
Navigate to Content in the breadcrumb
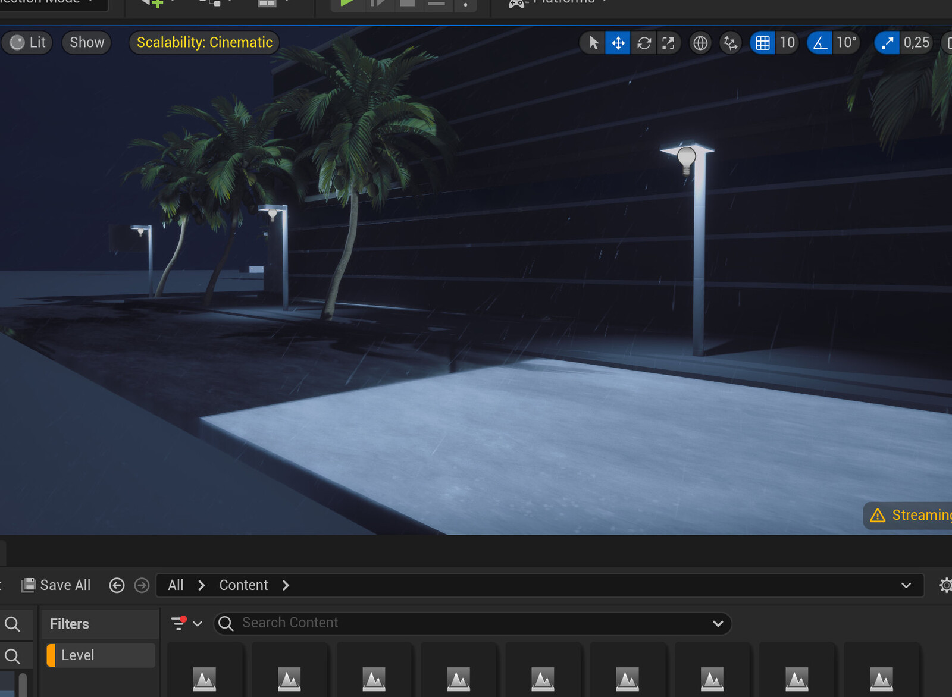(243, 585)
